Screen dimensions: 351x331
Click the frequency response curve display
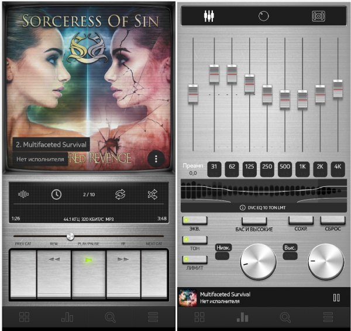point(263,191)
